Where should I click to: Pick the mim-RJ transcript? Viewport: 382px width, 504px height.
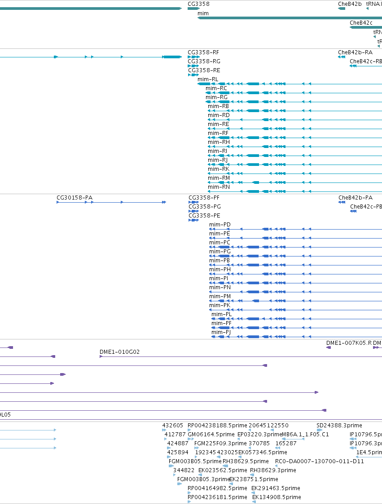[x=218, y=161]
